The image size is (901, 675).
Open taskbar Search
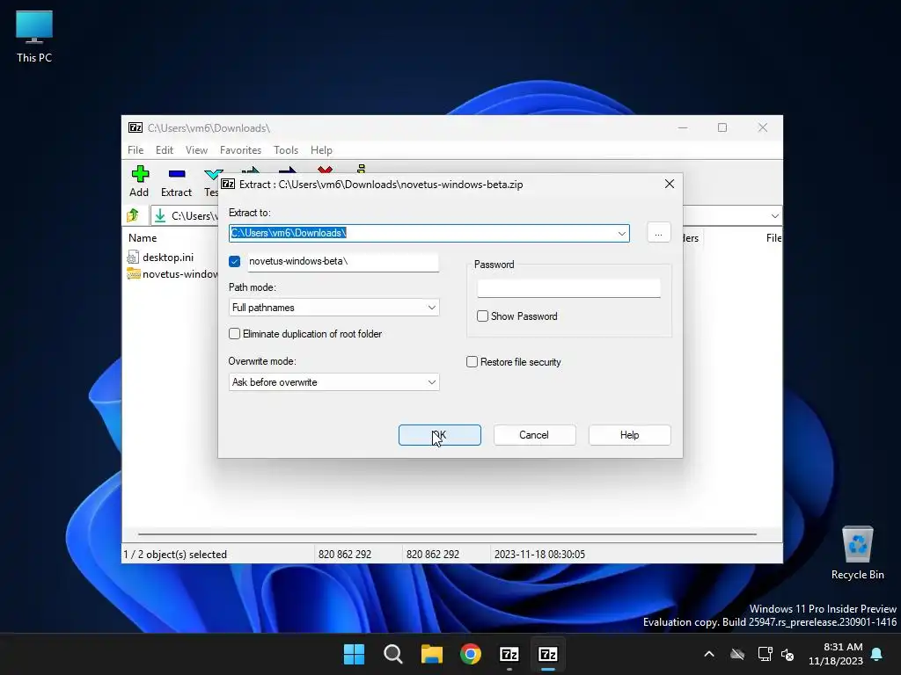(x=393, y=654)
